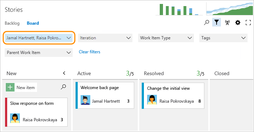Click the green plus New item button

point(21,87)
